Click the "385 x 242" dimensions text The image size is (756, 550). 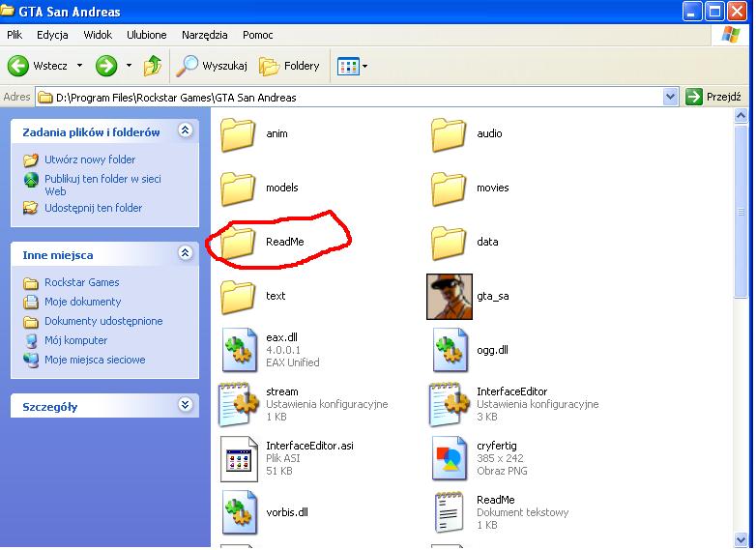pos(500,458)
